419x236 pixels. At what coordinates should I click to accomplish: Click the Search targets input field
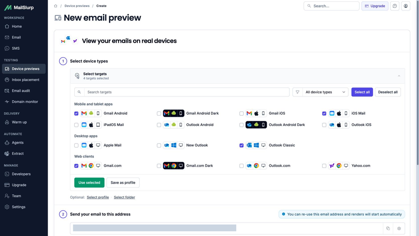pos(187,92)
